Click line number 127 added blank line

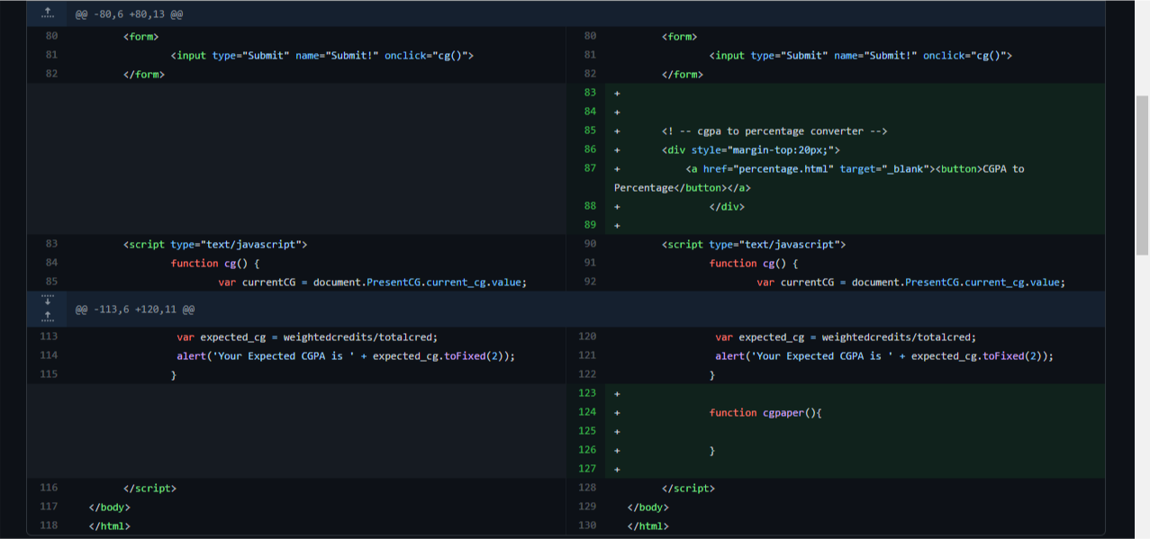[587, 469]
